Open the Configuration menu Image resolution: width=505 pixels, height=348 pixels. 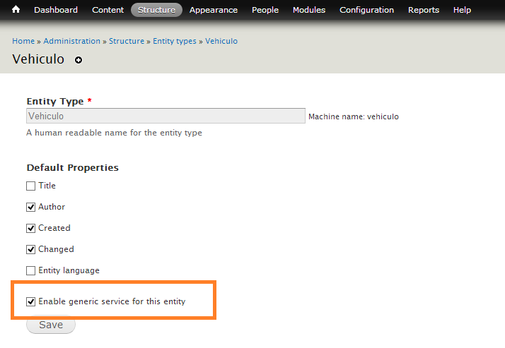click(366, 10)
